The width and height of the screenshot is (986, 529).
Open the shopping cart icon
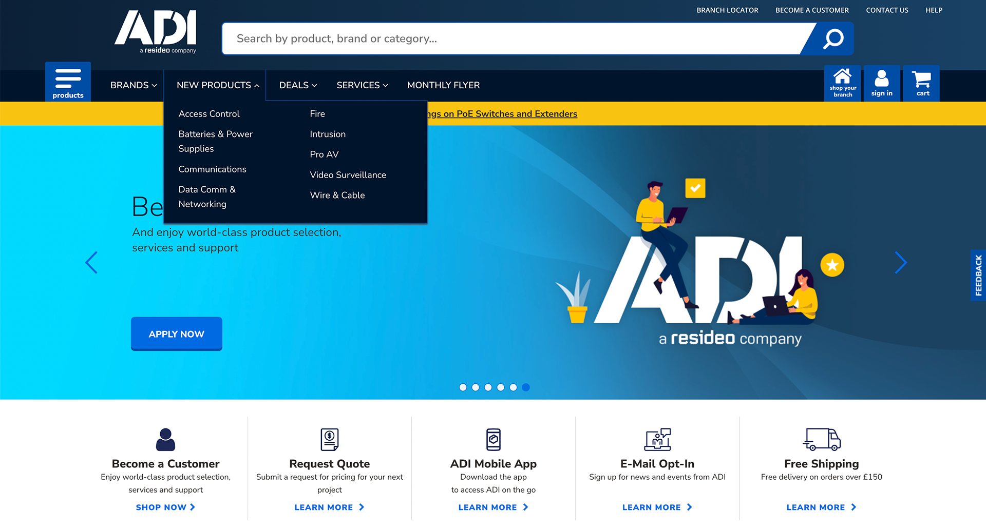pyautogui.click(x=921, y=83)
